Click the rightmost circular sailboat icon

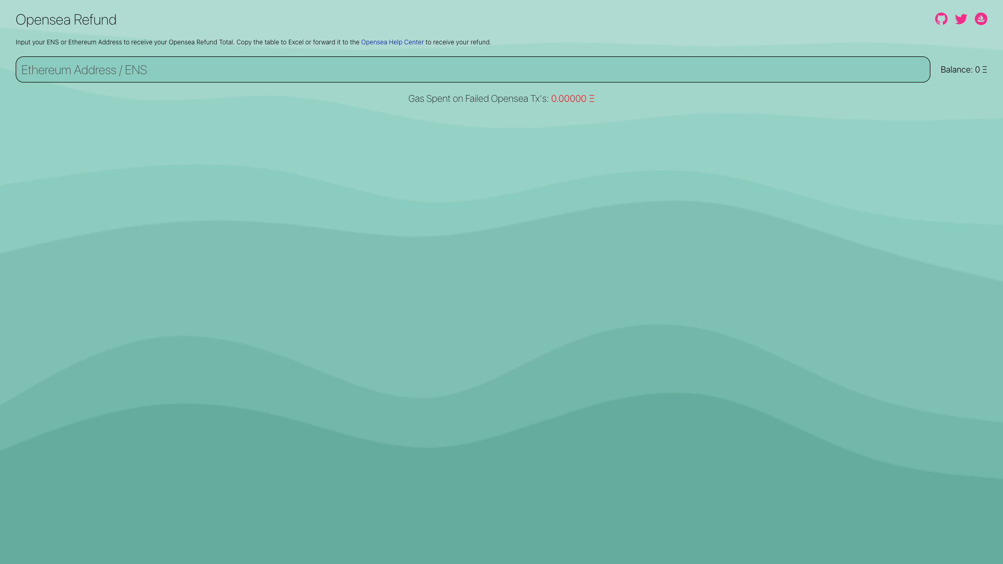point(981,19)
